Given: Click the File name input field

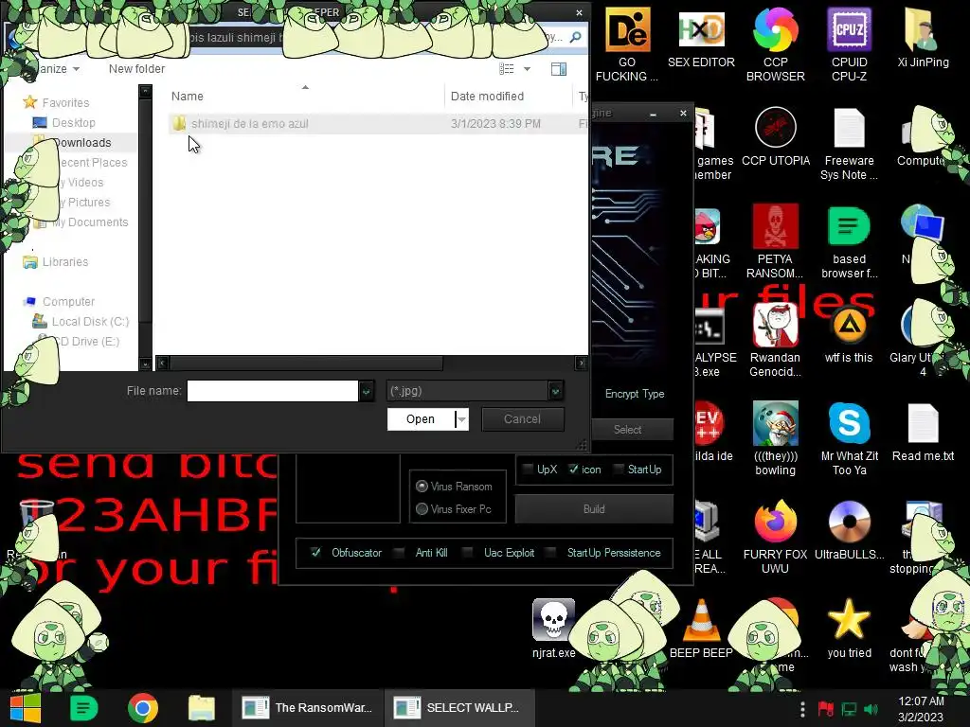Looking at the screenshot, I should click(x=273, y=391).
